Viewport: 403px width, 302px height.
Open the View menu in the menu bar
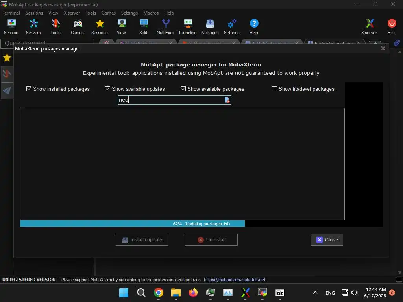53,13
